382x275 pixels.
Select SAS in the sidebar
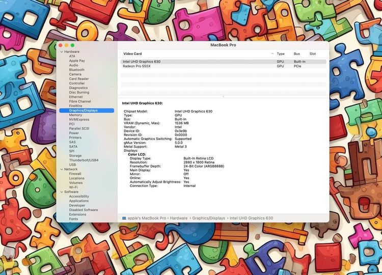click(72, 142)
